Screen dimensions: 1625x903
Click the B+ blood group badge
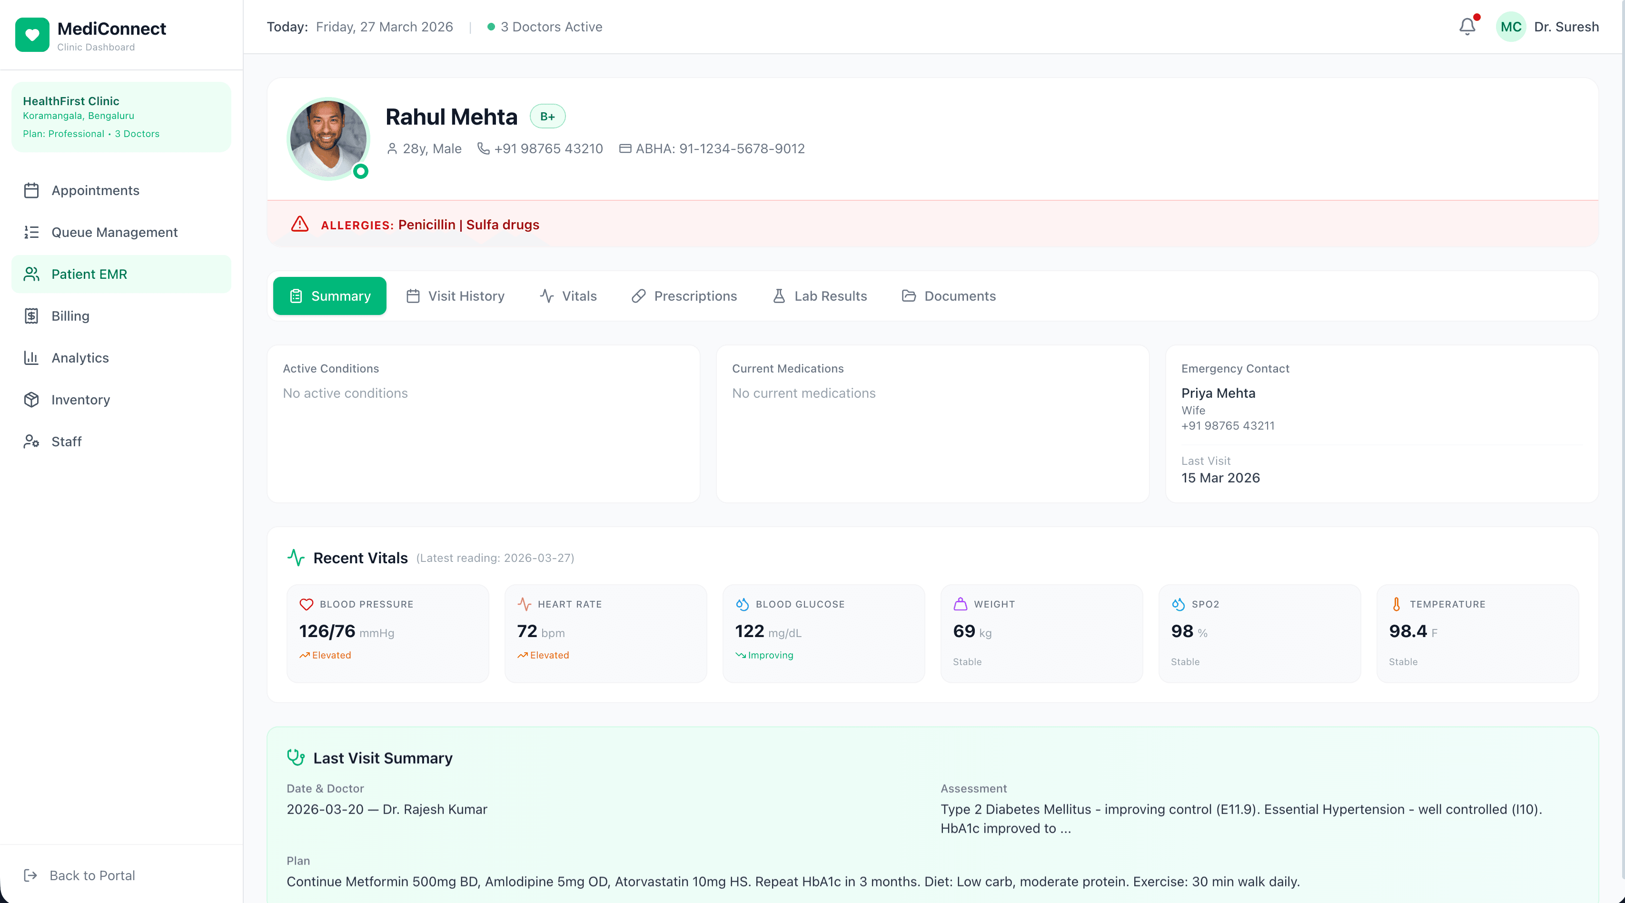click(x=547, y=116)
